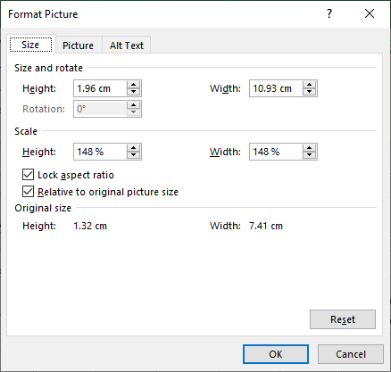
Task: Confirm with the OK button
Action: 276,354
